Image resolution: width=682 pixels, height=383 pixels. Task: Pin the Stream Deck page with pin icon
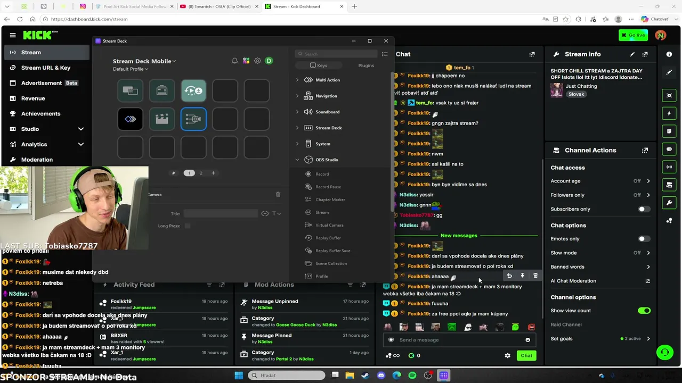click(x=173, y=173)
